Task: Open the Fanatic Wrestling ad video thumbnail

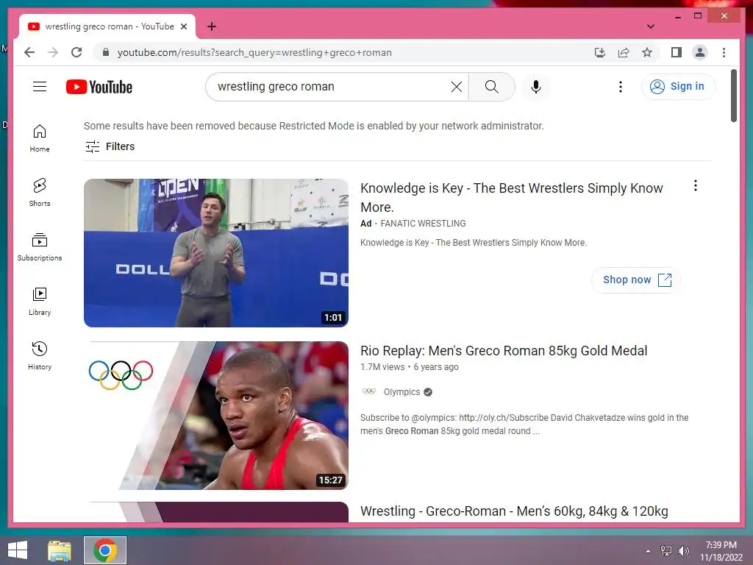Action: tap(216, 253)
